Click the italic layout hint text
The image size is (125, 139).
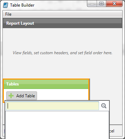[x=62, y=53]
